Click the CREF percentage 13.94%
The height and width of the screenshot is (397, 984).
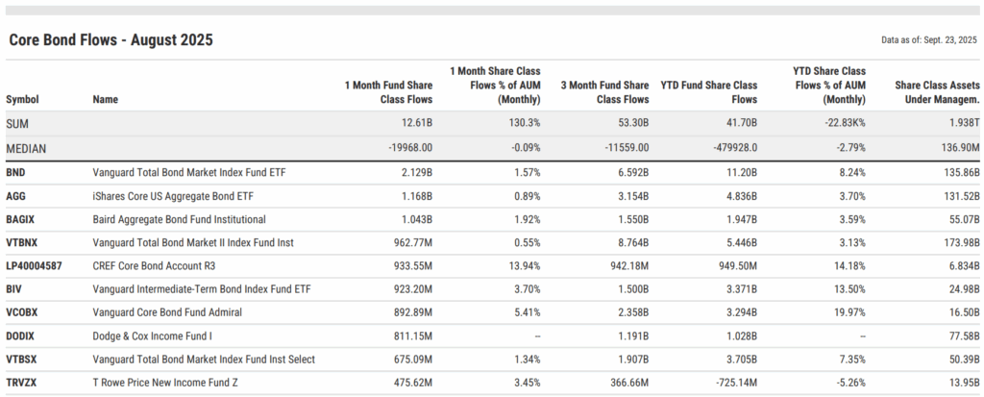524,265
